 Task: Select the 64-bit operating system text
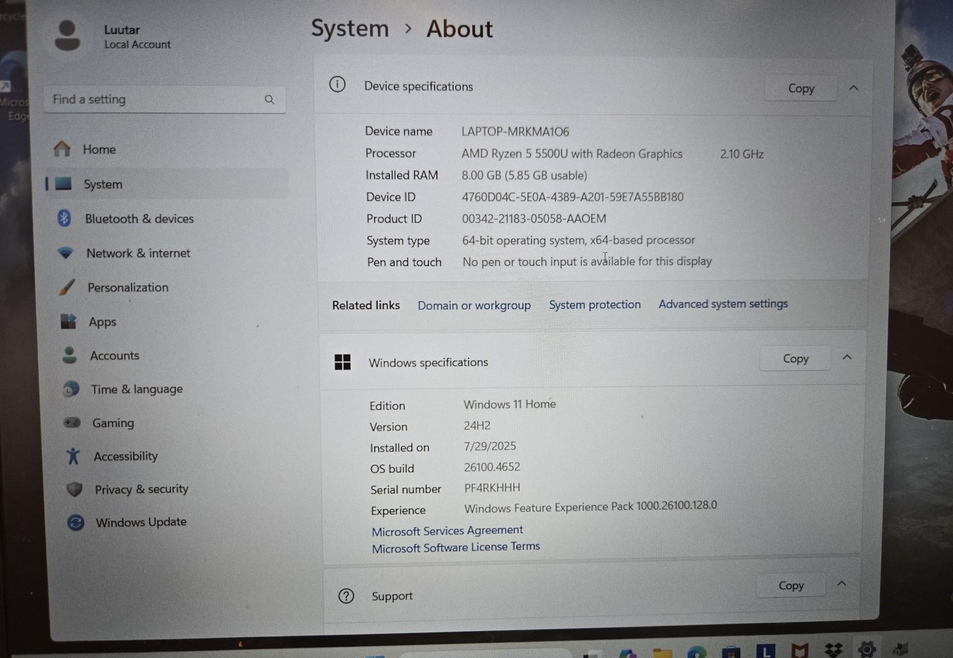(578, 240)
